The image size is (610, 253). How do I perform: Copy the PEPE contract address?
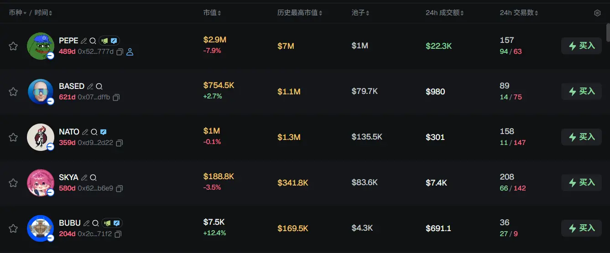pos(120,52)
